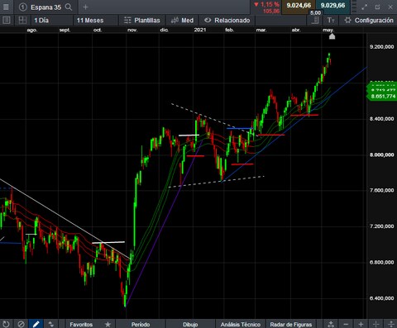Expand the Plantillas templates menu
This screenshot has height=328, width=397.
pos(142,20)
